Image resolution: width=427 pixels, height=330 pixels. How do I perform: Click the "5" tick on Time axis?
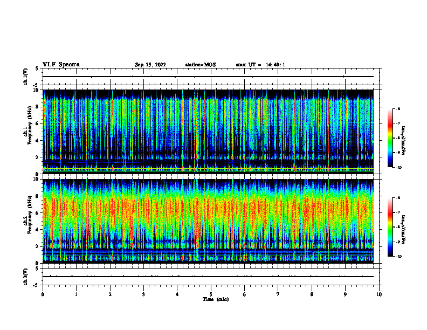(211, 294)
